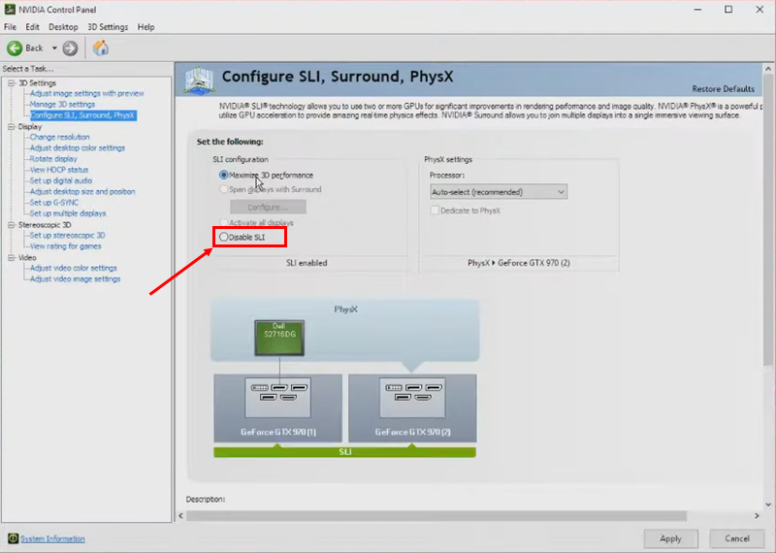Click the vertical scrollbar up arrow
Image resolution: width=776 pixels, height=553 pixels.
[x=768, y=69]
